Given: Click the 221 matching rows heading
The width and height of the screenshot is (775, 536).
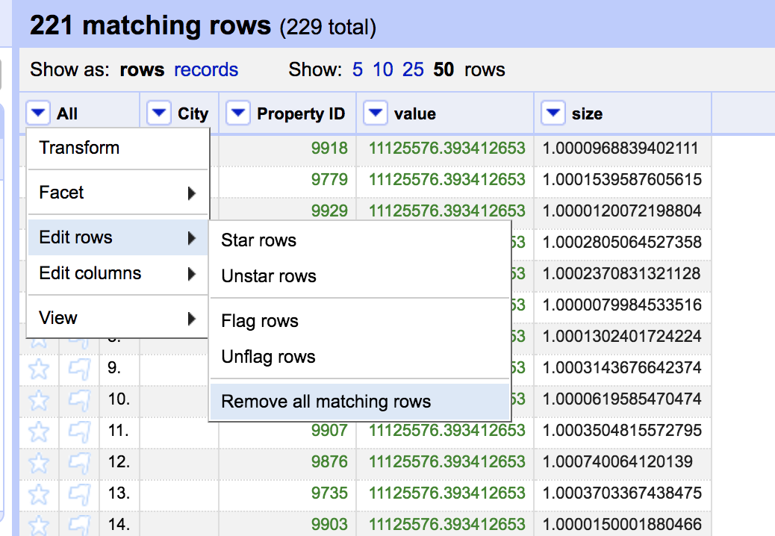Looking at the screenshot, I should click(150, 25).
